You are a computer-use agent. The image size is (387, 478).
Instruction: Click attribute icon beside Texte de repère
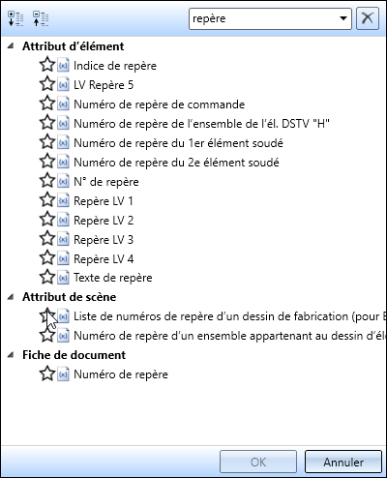tap(63, 278)
